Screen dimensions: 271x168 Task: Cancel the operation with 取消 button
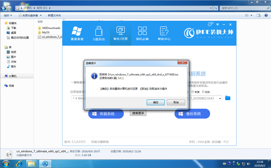(x=176, y=102)
